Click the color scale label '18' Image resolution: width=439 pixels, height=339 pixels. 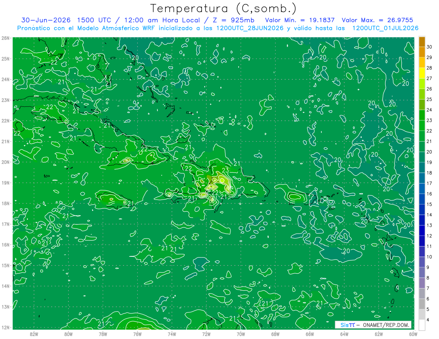coord(429,173)
